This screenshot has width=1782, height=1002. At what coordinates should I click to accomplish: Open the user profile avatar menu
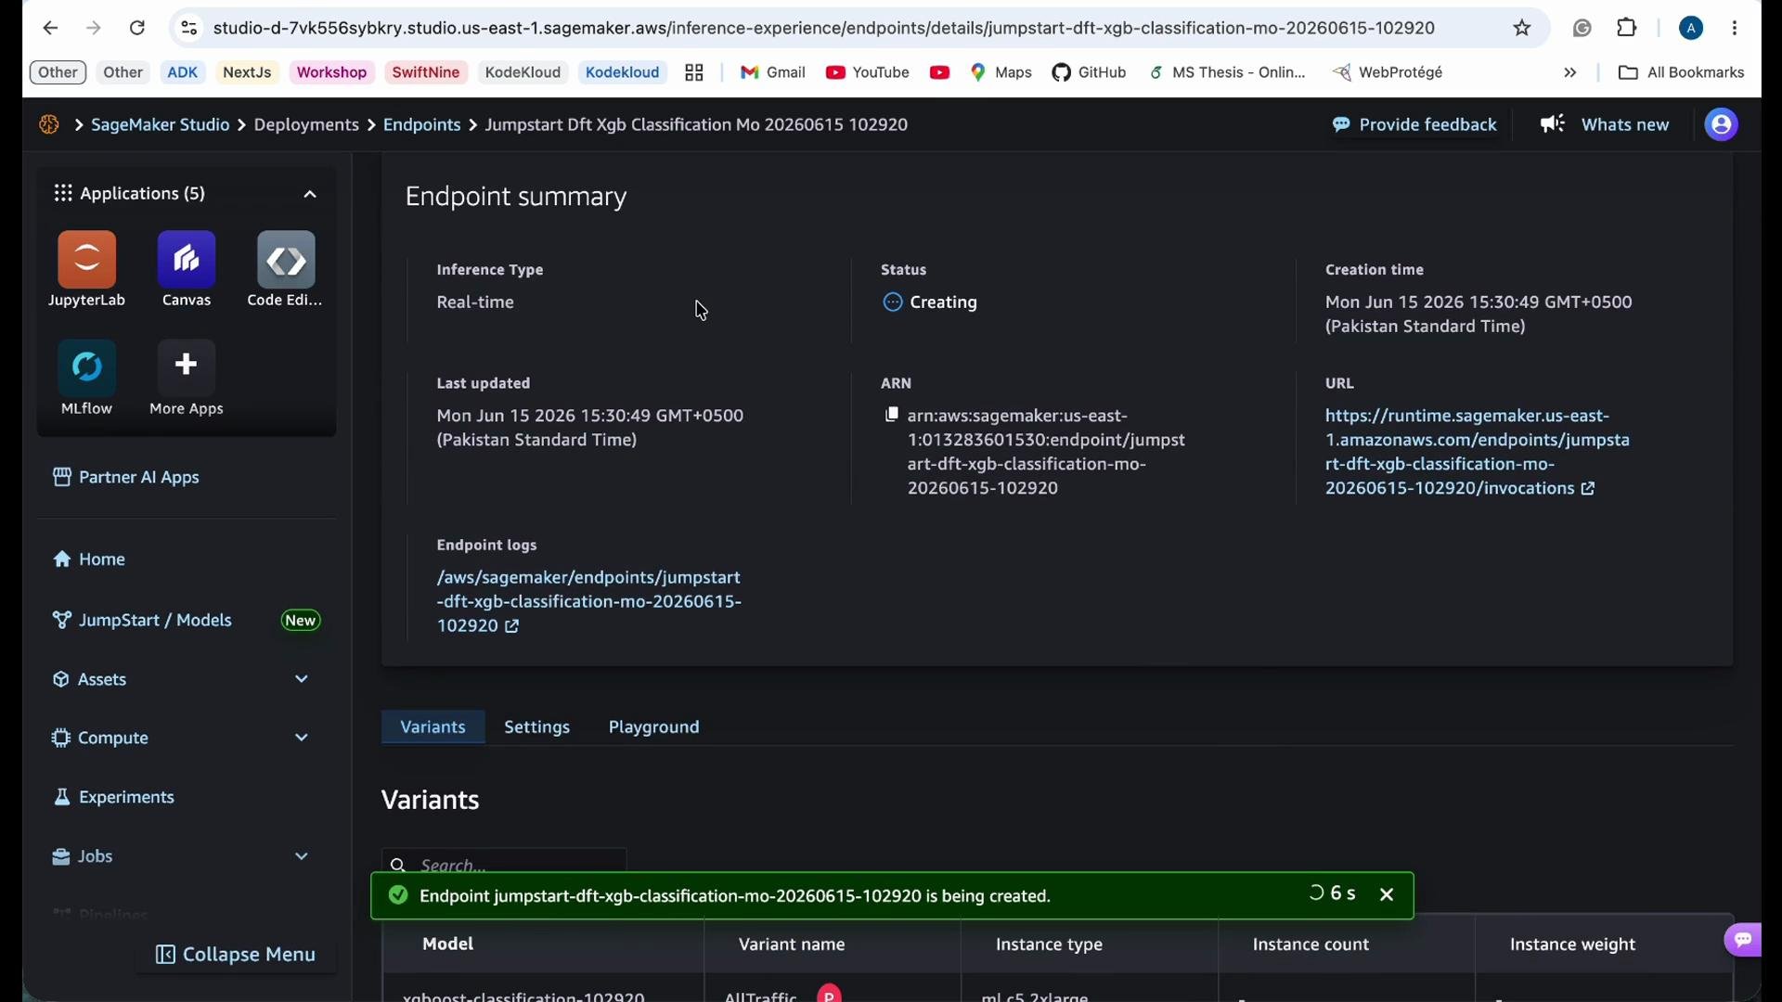pos(1721,124)
